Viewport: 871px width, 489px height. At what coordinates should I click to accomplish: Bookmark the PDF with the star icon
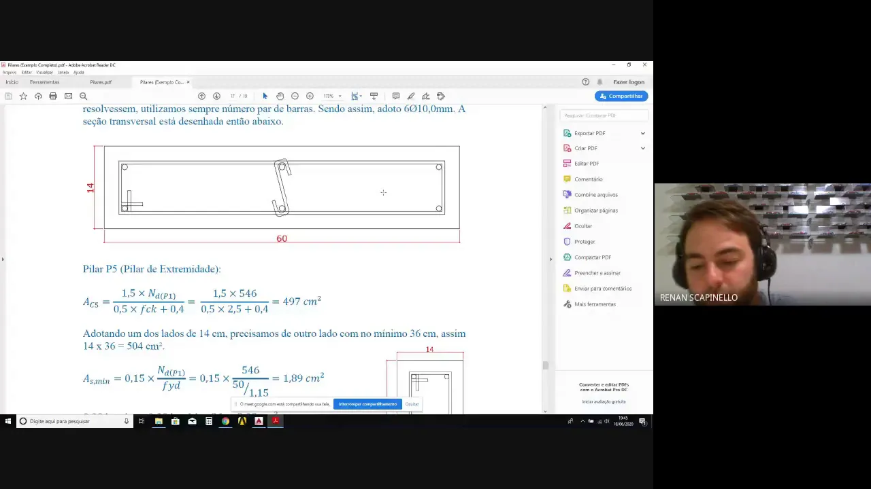23,96
